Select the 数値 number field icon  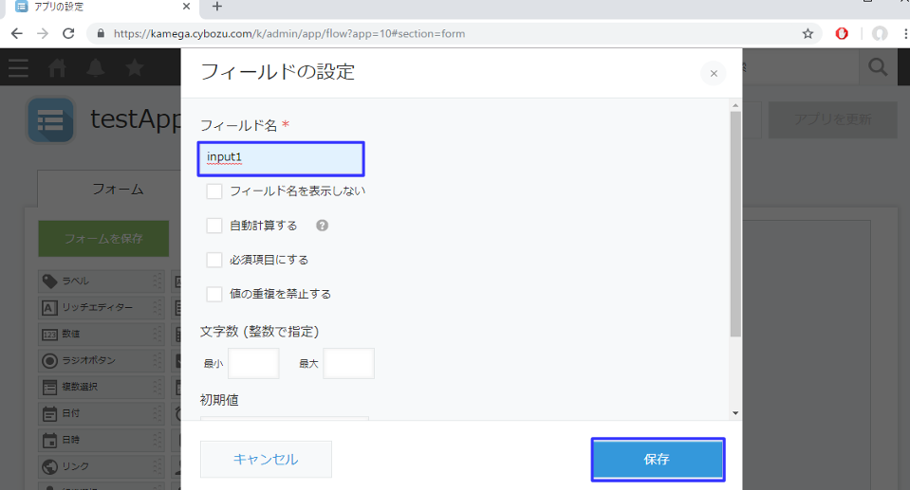pyautogui.click(x=50, y=335)
